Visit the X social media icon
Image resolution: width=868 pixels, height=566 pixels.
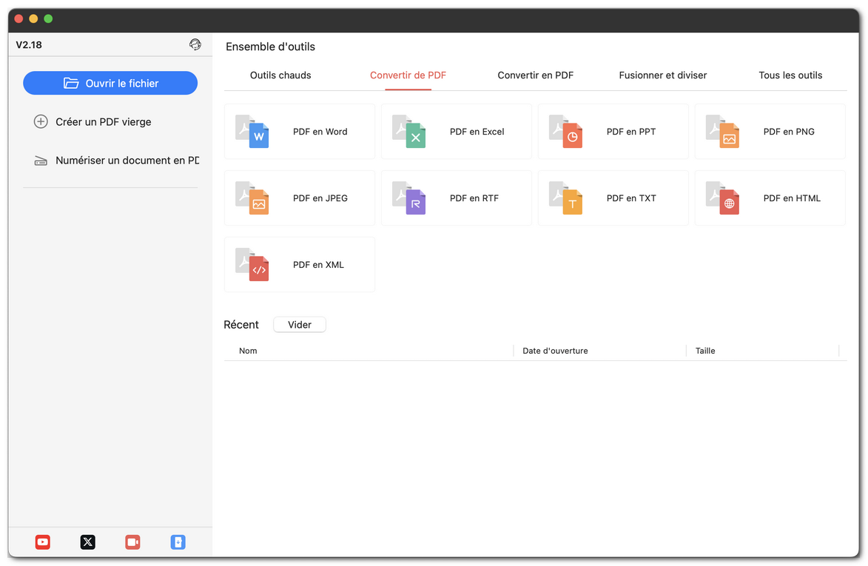point(87,542)
